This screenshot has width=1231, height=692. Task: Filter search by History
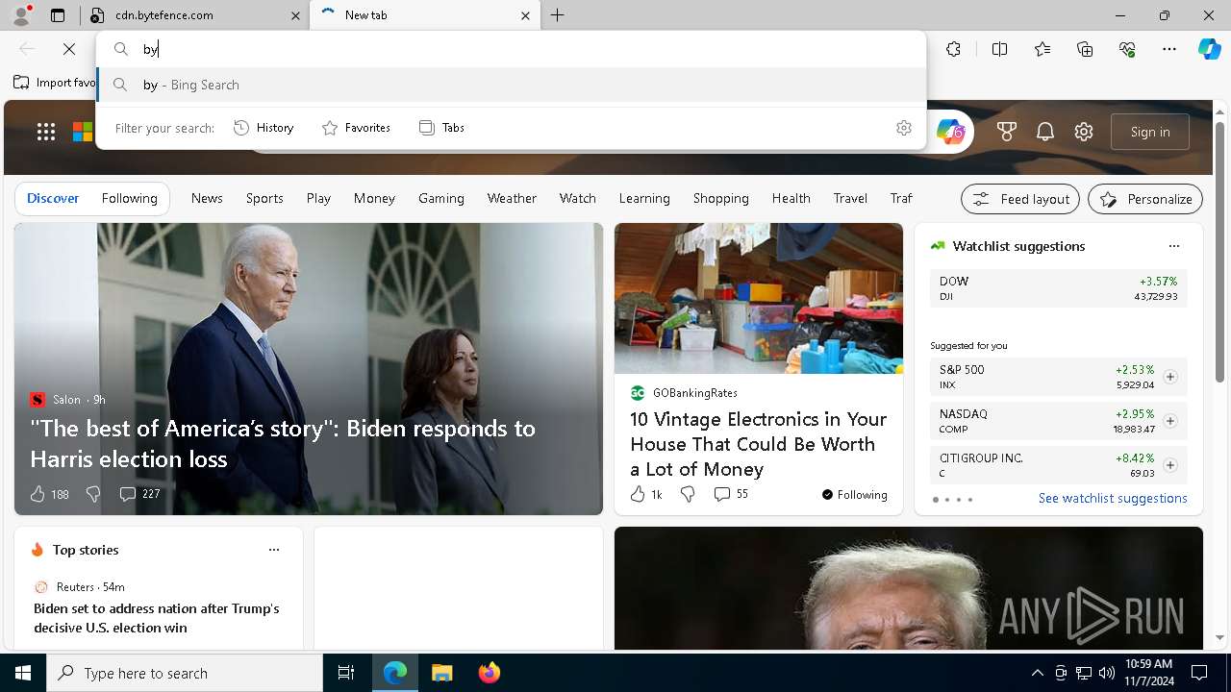tap(264, 128)
